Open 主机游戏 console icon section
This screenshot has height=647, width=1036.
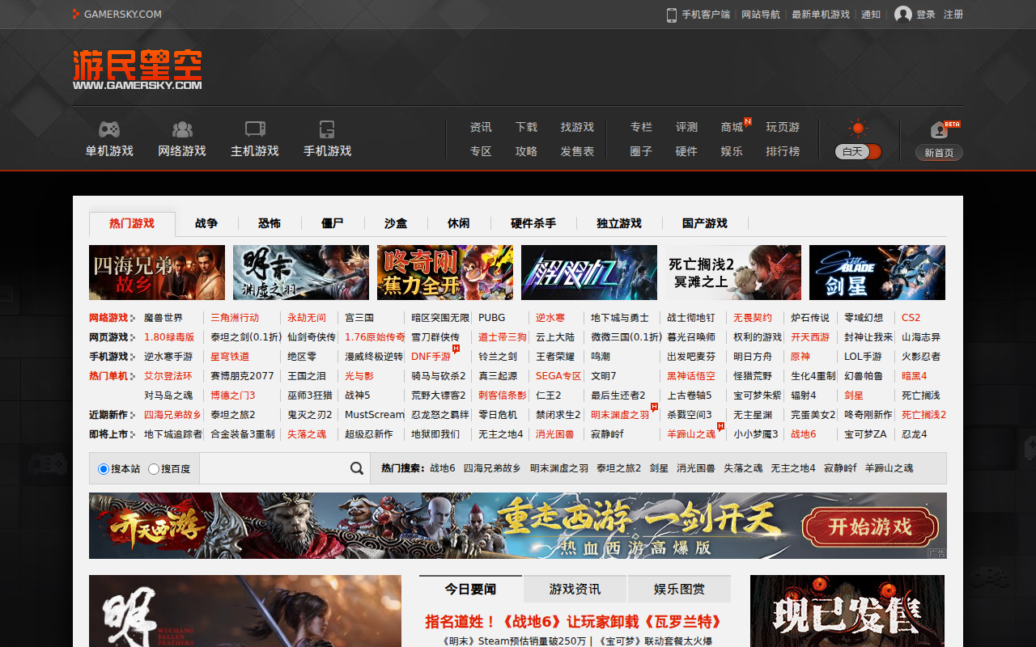click(x=255, y=129)
